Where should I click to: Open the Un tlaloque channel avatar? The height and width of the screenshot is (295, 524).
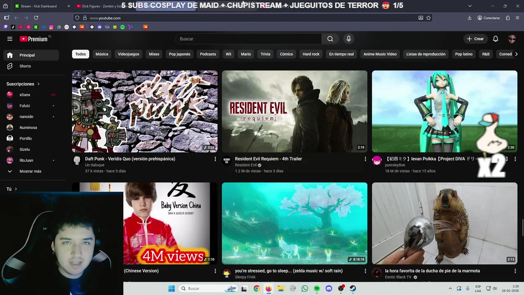click(77, 161)
